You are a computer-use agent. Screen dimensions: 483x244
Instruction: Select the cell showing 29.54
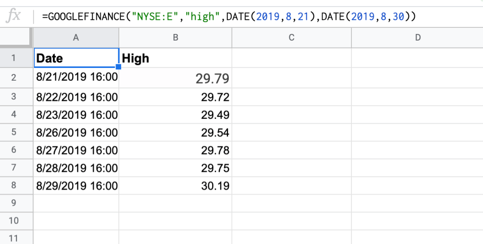(x=175, y=132)
